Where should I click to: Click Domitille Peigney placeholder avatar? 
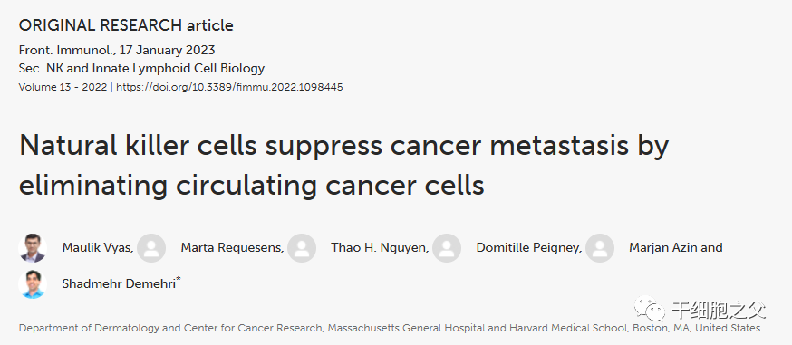point(447,247)
